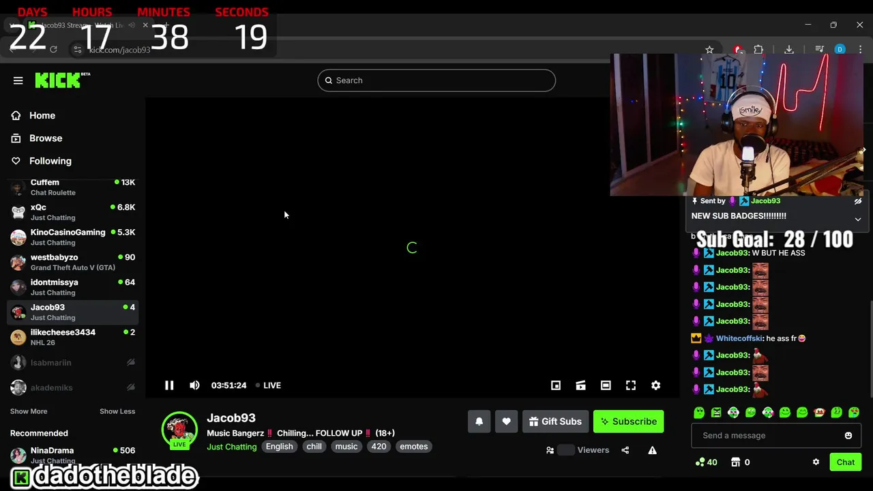Open Browse in sidebar
This screenshot has height=491, width=873.
click(x=45, y=138)
